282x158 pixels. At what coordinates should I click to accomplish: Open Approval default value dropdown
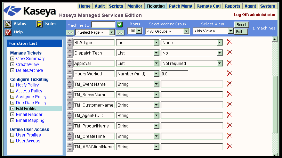click(x=192, y=63)
